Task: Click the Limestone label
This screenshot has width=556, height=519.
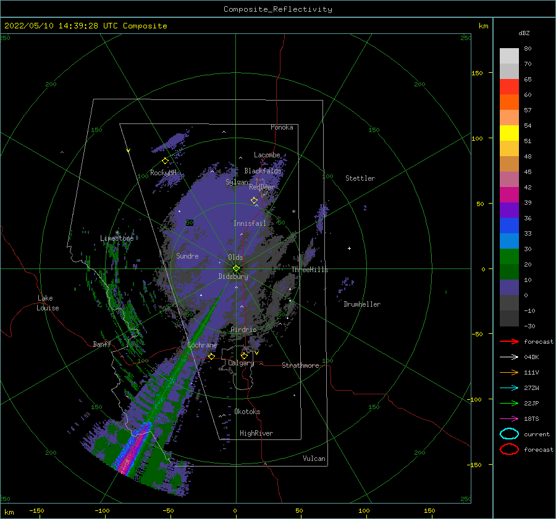Action: pos(117,238)
